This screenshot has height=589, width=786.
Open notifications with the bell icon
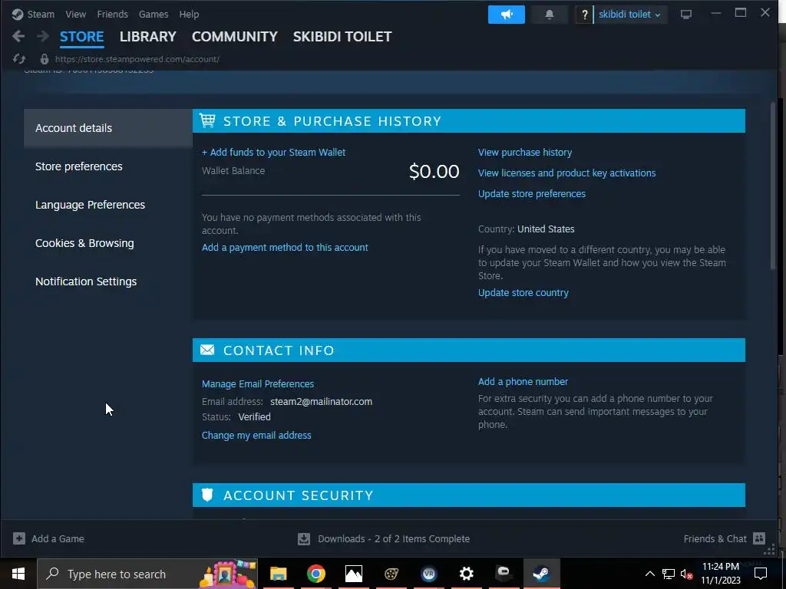click(x=550, y=15)
